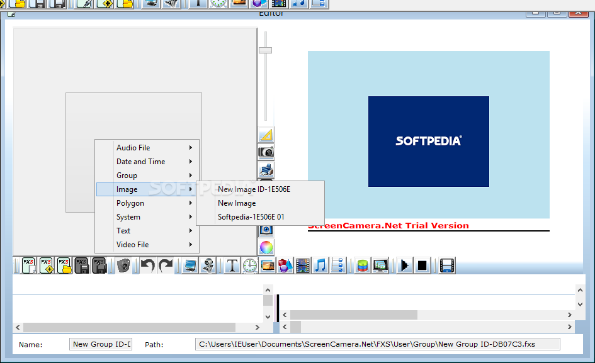
Task: Play the effect preview
Action: click(x=404, y=265)
